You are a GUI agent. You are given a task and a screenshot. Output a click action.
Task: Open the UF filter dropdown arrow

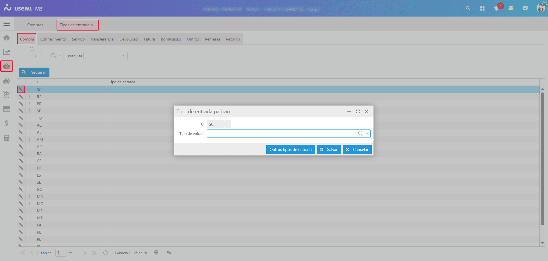point(60,56)
